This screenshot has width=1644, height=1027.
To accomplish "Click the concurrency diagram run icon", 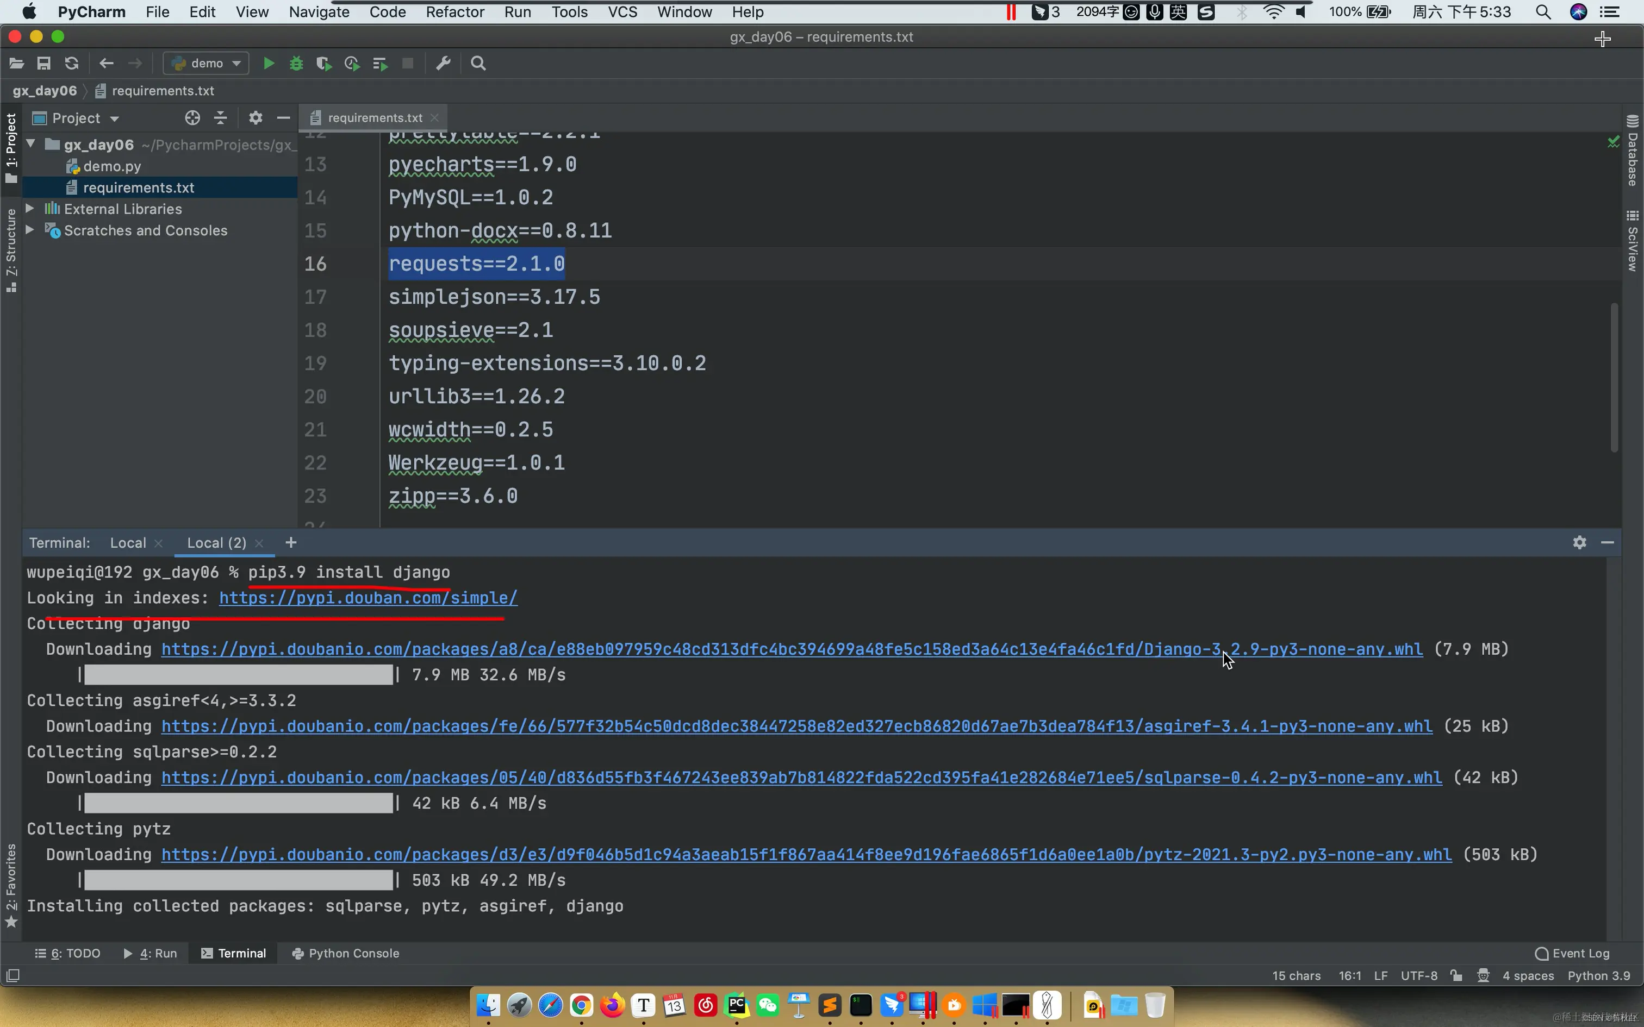I will pos(380,63).
